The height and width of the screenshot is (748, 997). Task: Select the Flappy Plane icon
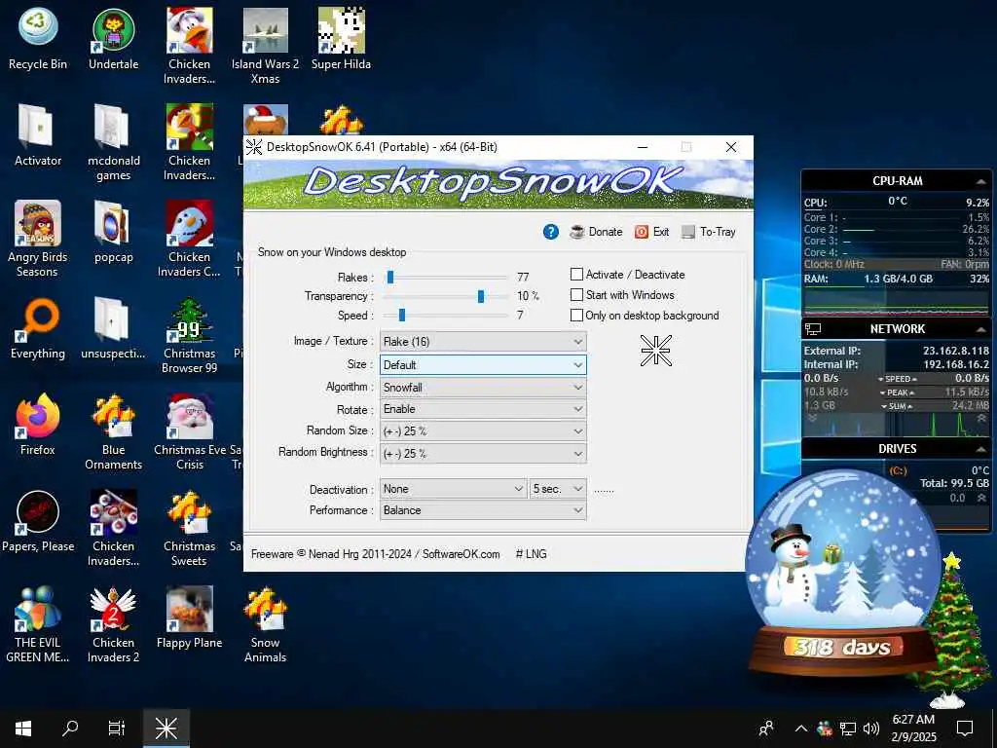(190, 618)
